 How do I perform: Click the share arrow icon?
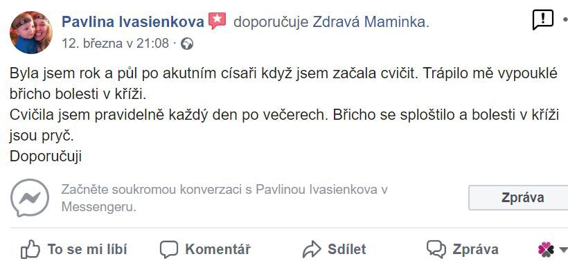(x=312, y=249)
